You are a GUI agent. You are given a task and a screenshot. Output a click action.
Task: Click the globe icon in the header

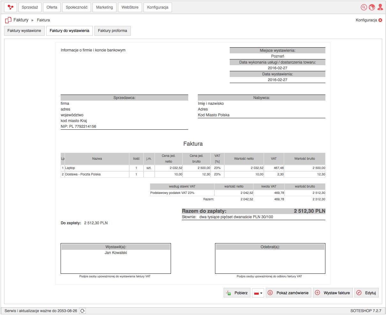point(372,7)
